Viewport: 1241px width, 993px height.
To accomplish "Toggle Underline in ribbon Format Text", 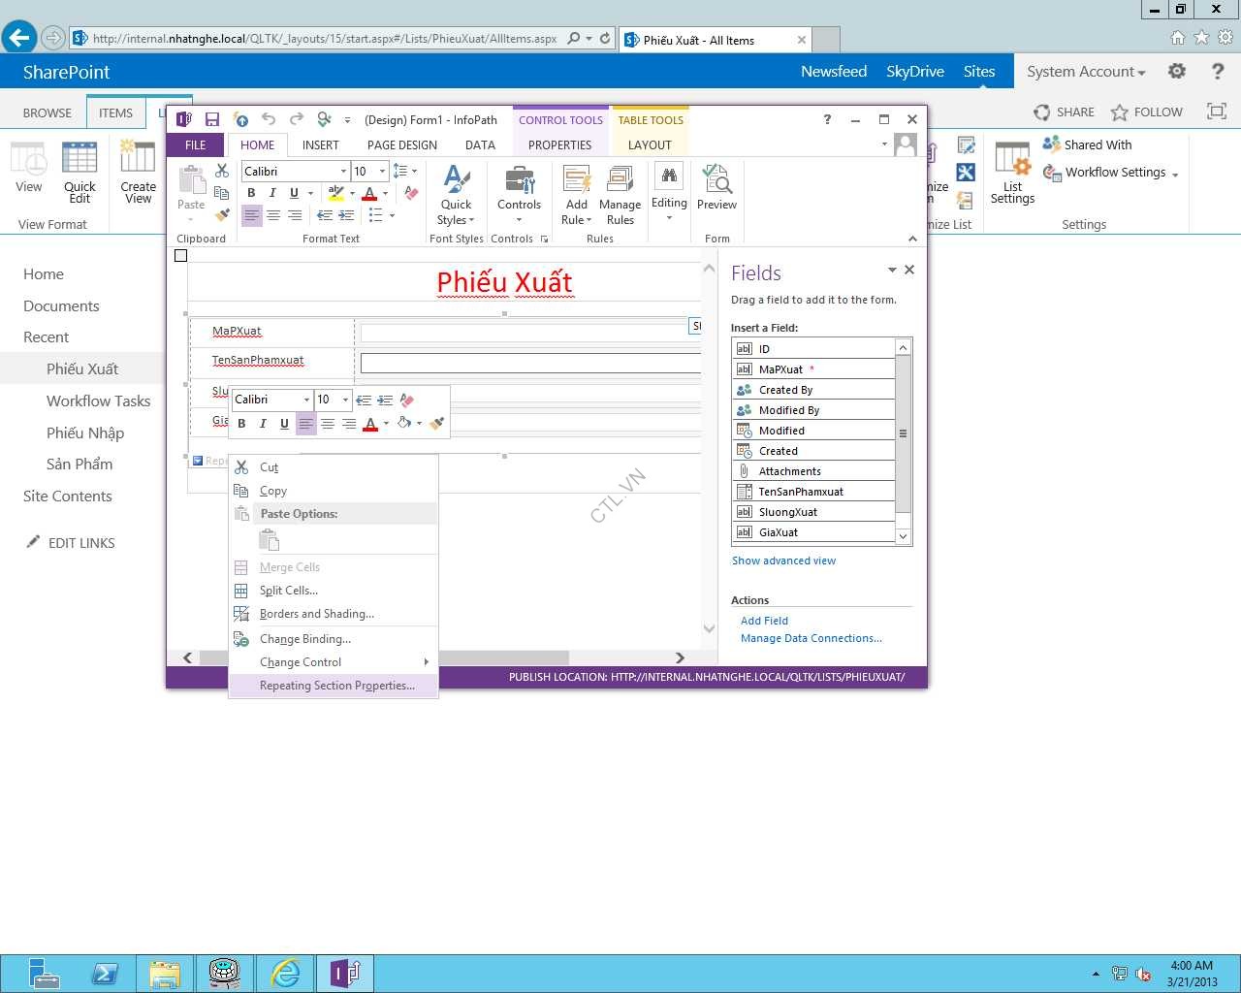I will click(294, 193).
